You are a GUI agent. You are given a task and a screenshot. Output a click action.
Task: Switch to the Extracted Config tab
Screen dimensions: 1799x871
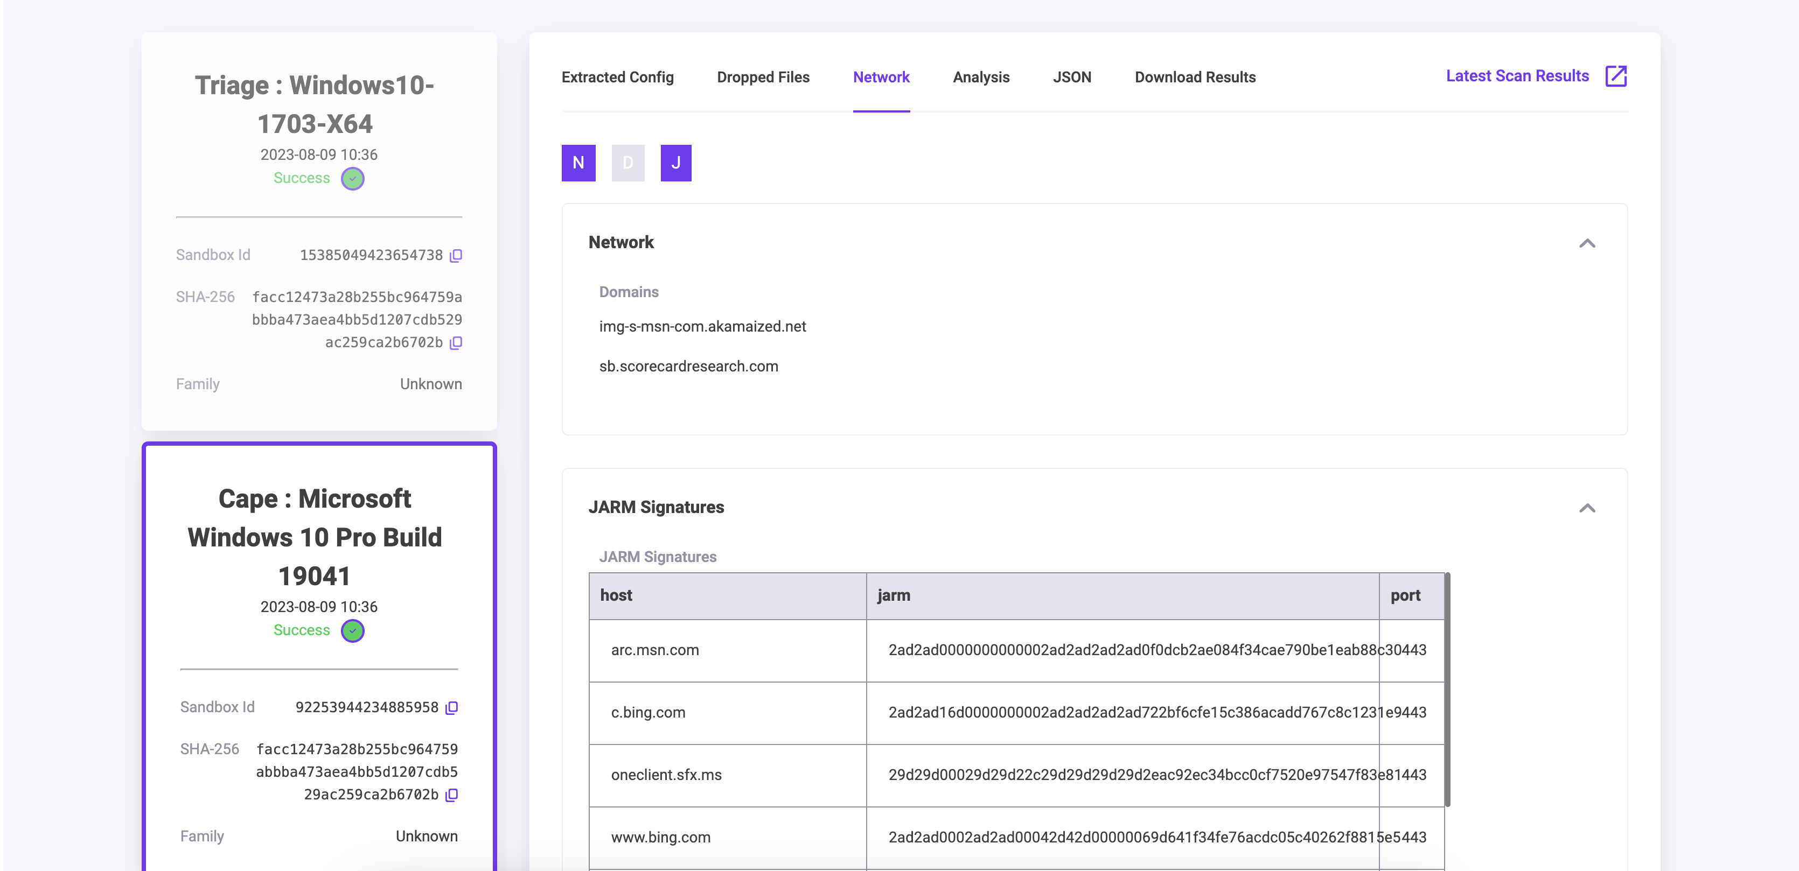point(617,78)
